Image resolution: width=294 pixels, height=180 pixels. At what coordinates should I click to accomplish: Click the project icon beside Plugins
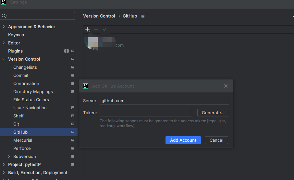(x=73, y=51)
